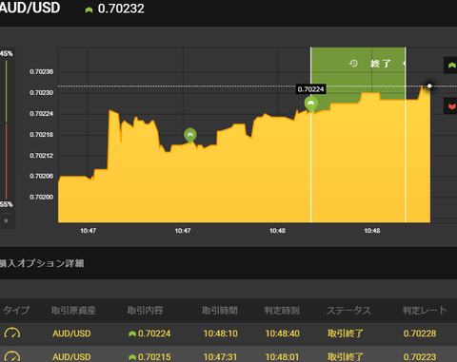Click the gauge icon in the first trade row

[12, 333]
